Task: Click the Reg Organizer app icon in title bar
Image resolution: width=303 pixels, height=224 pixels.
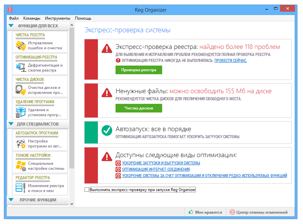Action: pos(10,9)
